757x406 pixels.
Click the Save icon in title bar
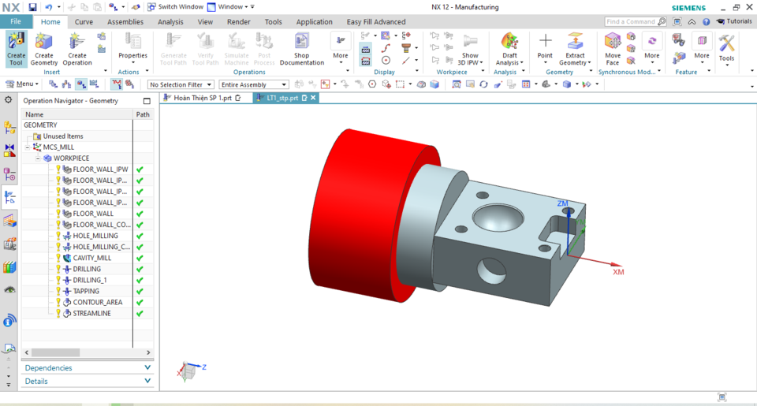coord(32,7)
